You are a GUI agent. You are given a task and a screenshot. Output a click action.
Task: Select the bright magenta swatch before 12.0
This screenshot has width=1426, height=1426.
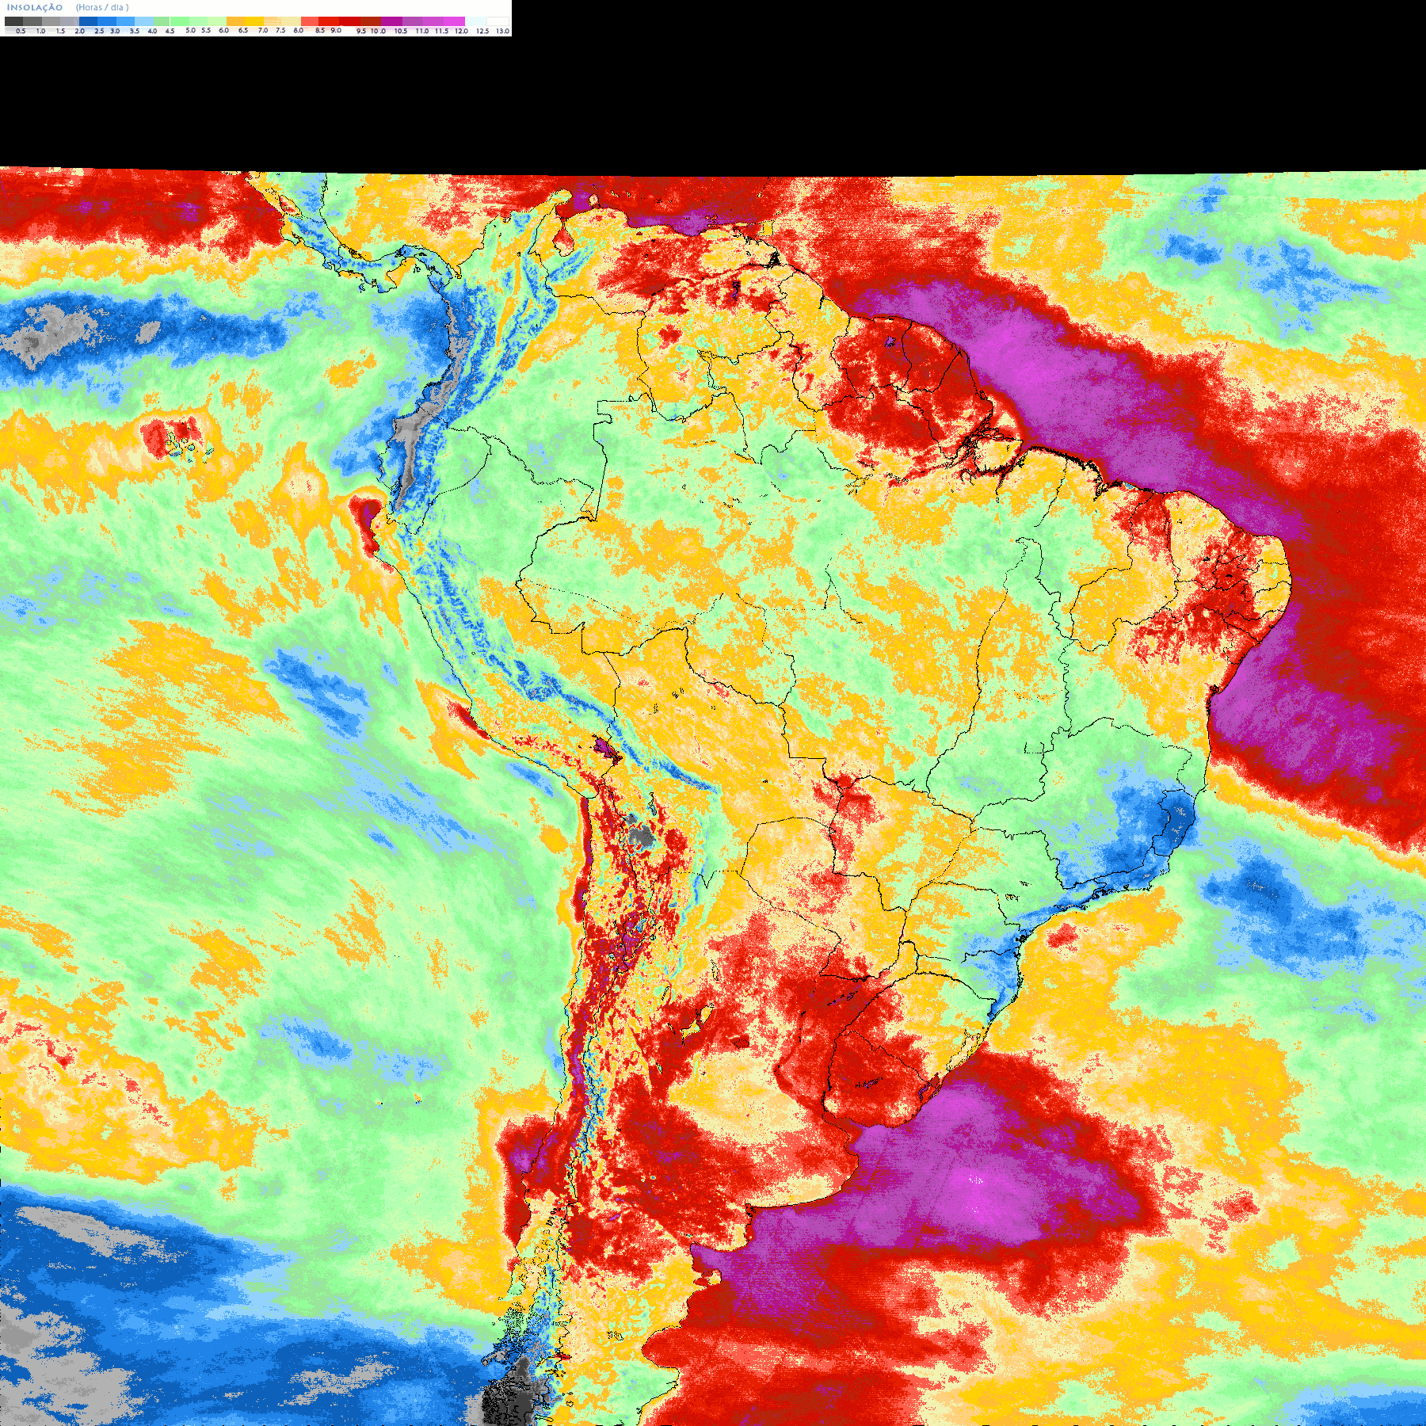click(x=454, y=21)
